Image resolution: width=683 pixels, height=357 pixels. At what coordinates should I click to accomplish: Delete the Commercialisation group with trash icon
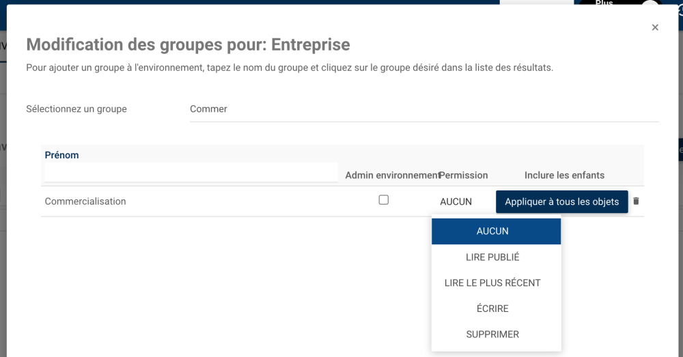[x=637, y=201]
